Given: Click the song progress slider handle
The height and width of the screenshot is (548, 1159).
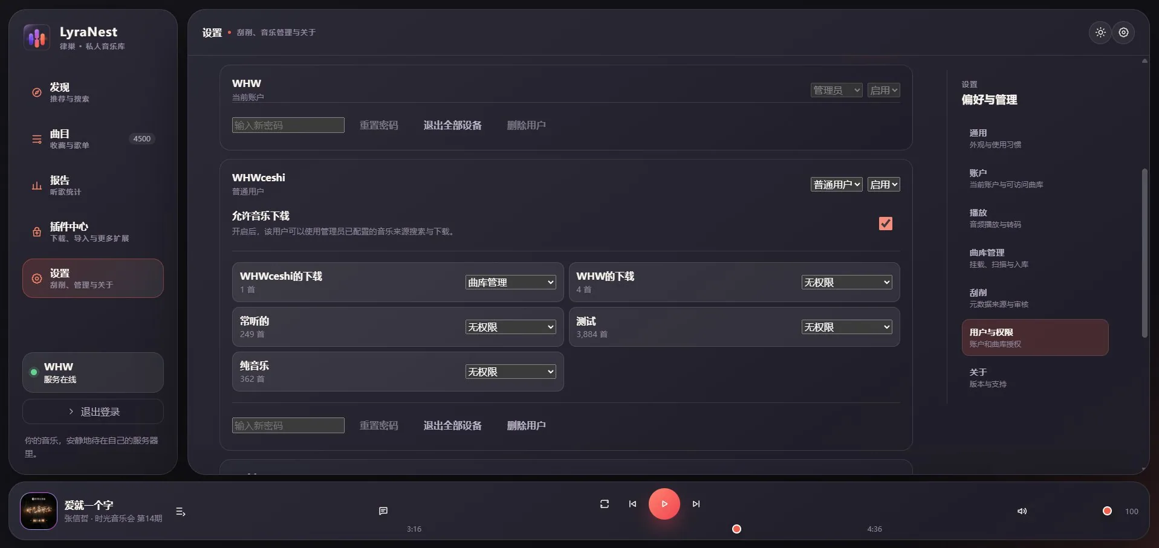Looking at the screenshot, I should pos(736,529).
